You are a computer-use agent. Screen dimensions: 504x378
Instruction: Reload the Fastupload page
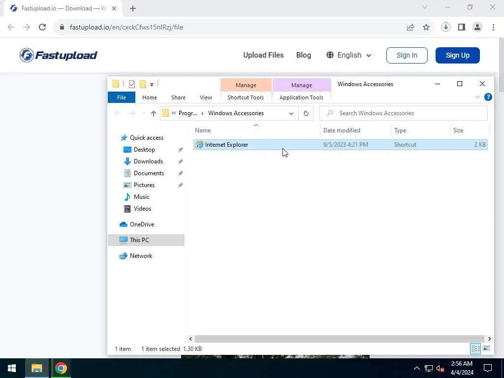coord(42,28)
